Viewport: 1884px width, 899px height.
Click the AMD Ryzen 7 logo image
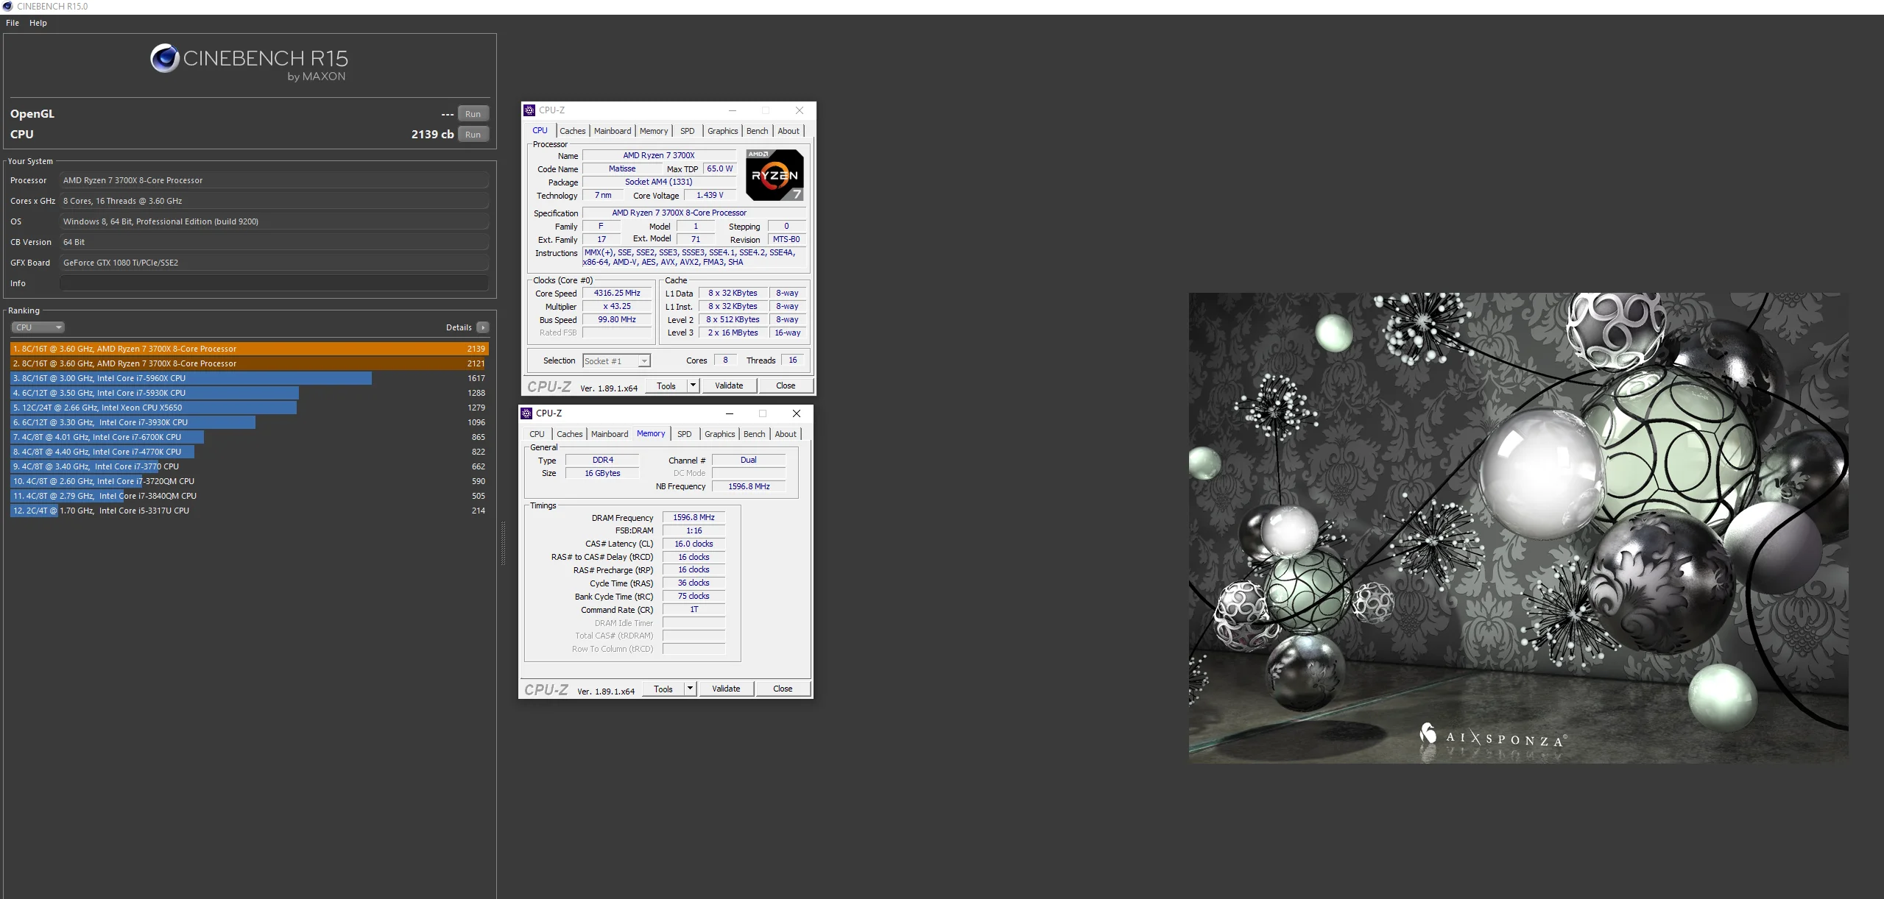[775, 175]
